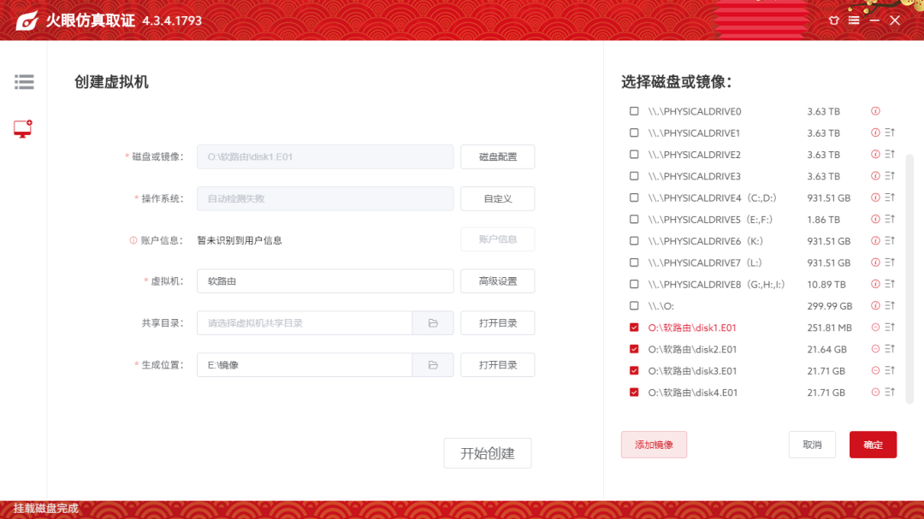
Task: Click 打开目录 next to output location
Action: tap(498, 364)
